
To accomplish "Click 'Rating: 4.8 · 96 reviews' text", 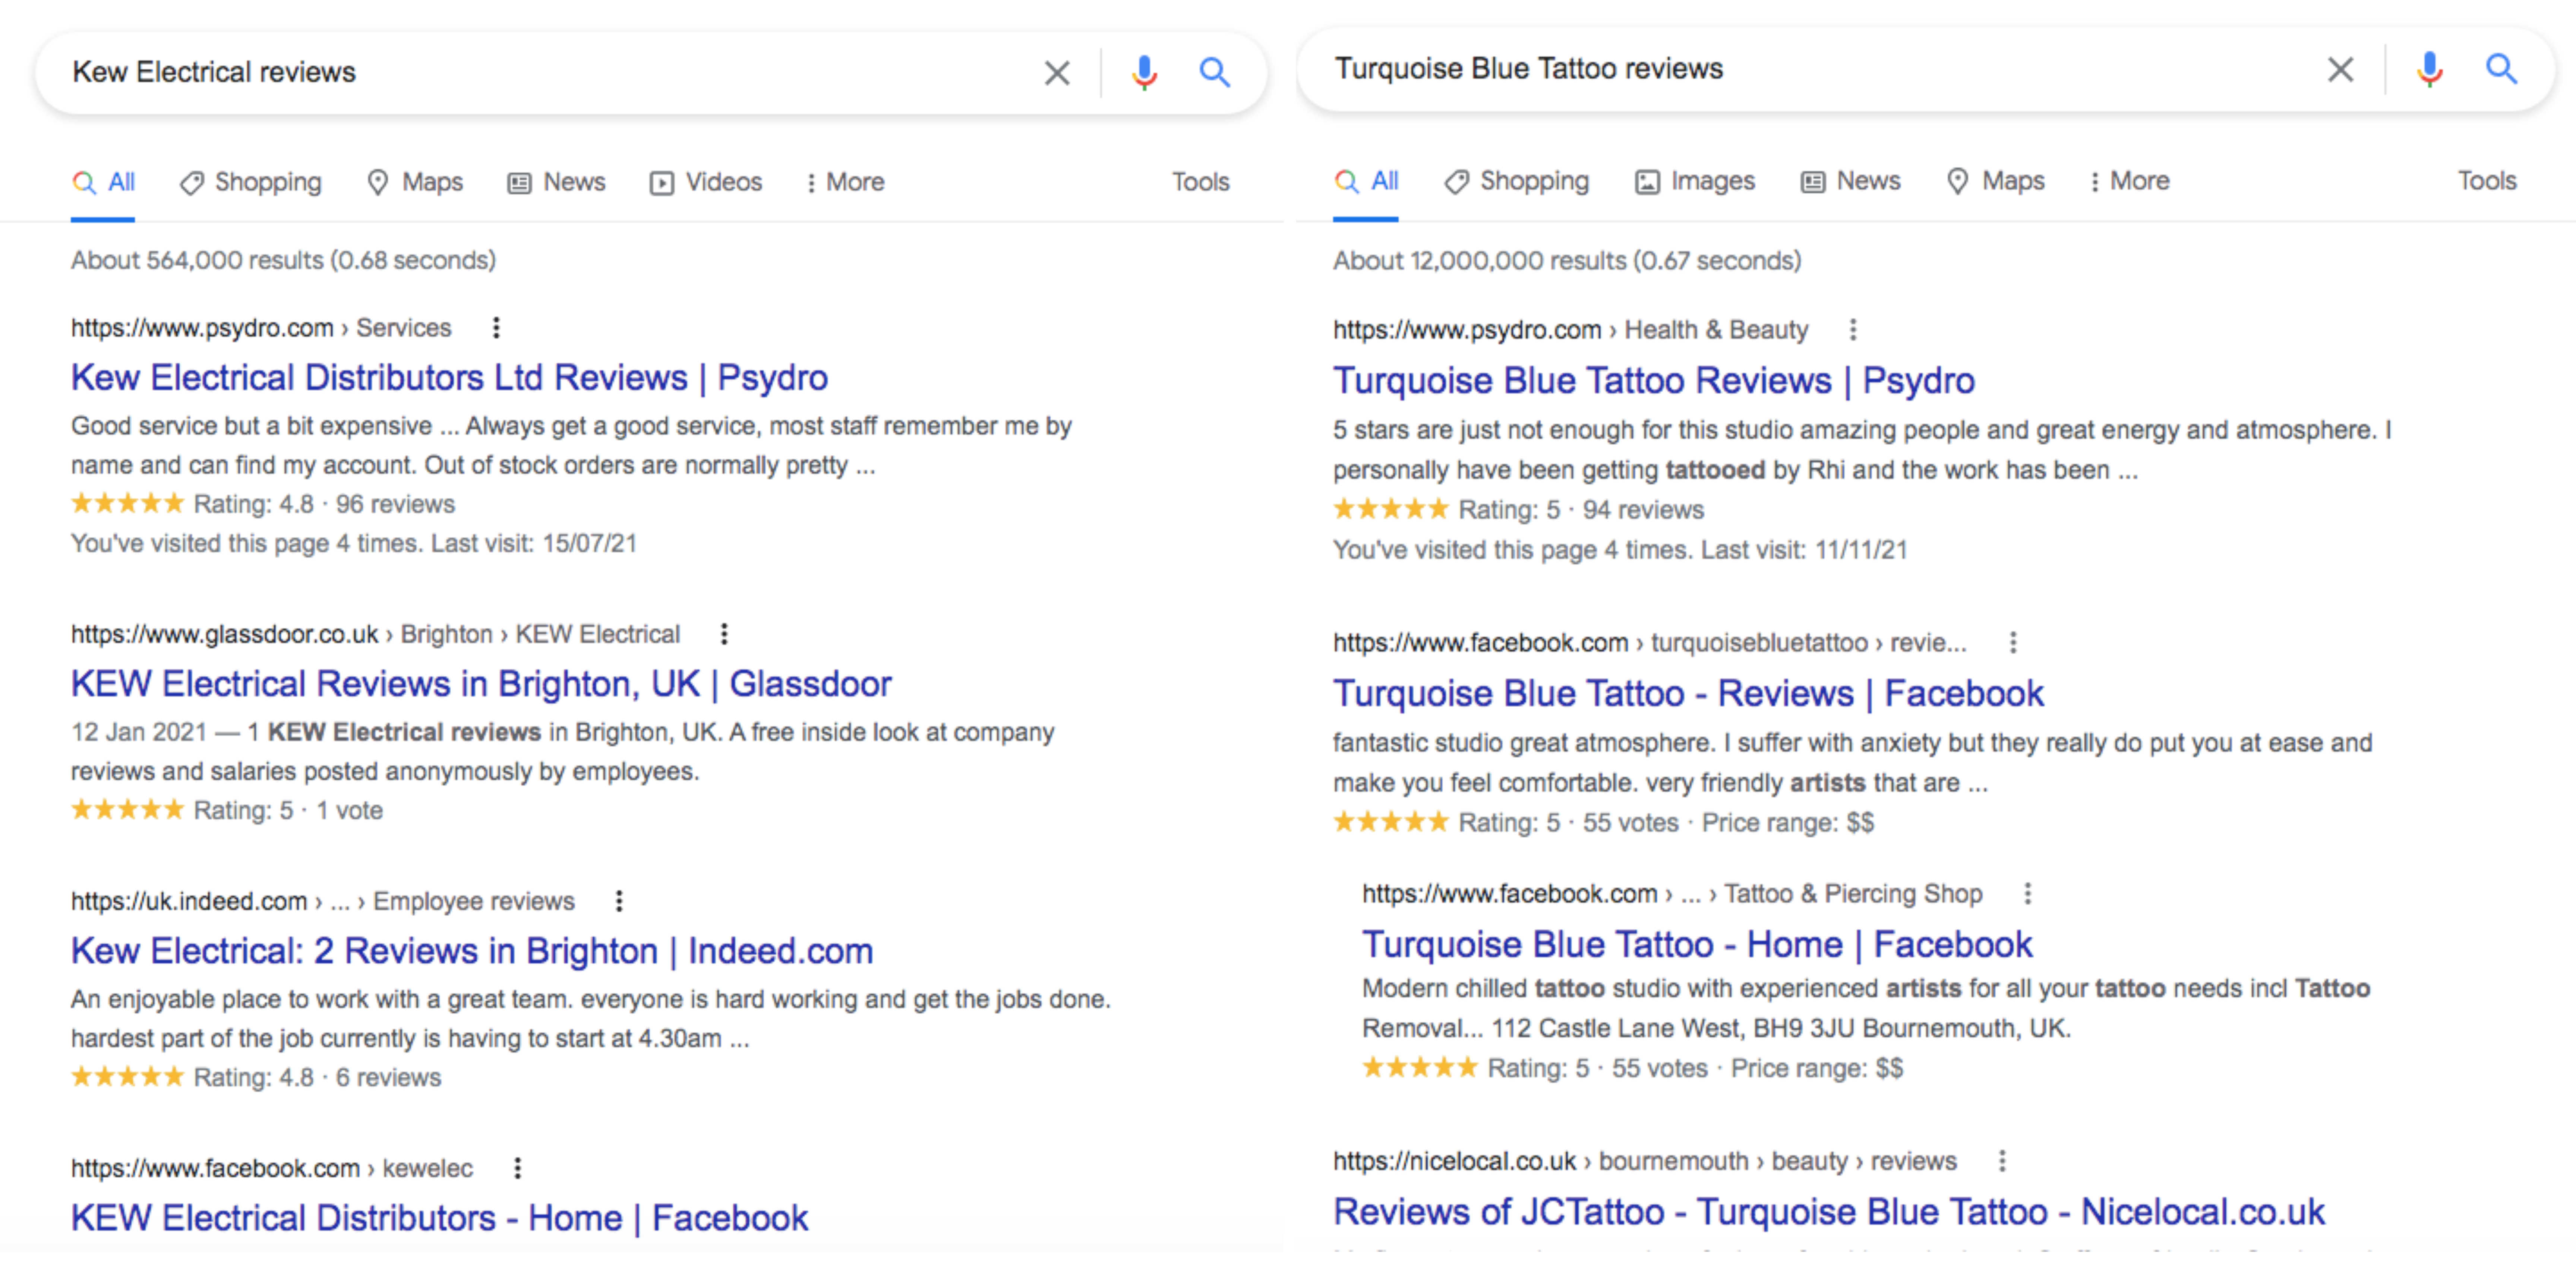I will click(x=324, y=504).
